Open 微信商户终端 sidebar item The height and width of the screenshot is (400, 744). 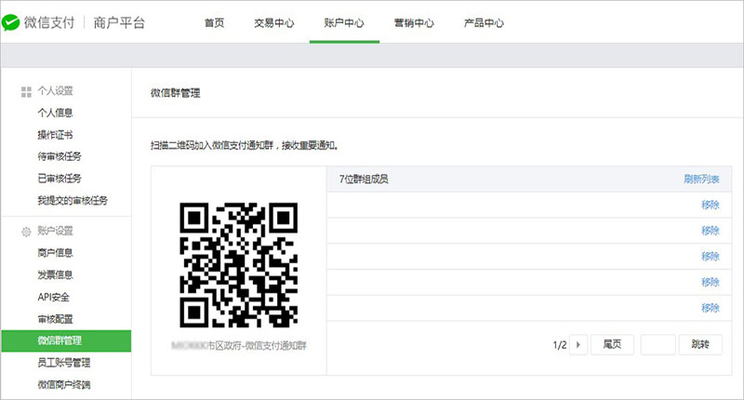[63, 384]
